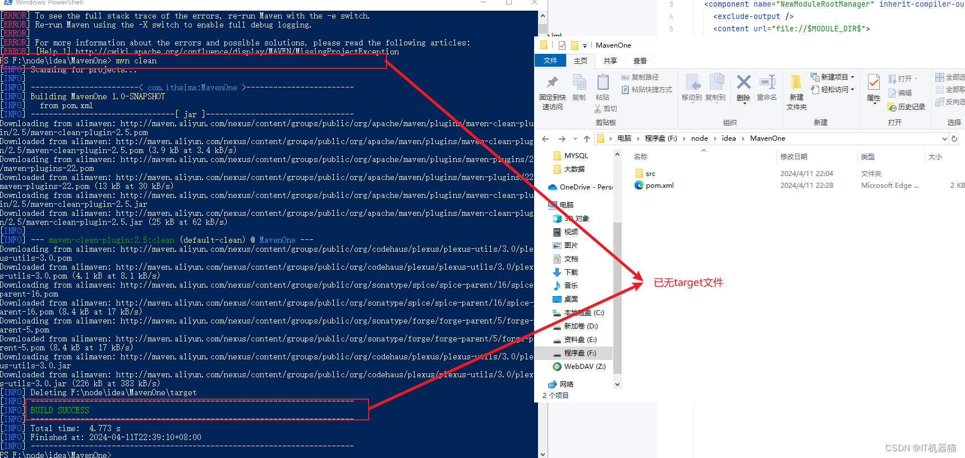Click 新建文件夹 (New folder) icon
Viewport: 965px width, 458px height.
pyautogui.click(x=796, y=82)
